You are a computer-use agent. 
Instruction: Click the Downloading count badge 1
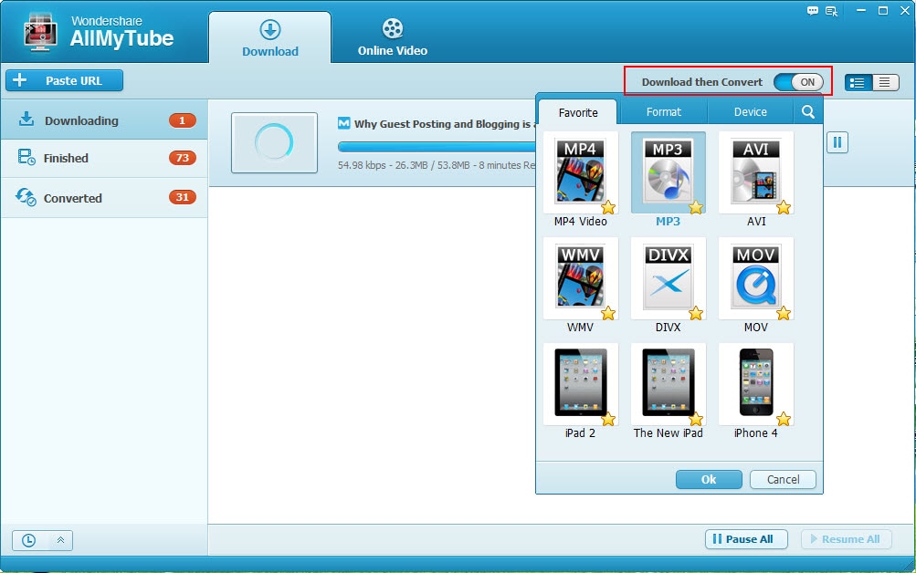click(x=183, y=120)
